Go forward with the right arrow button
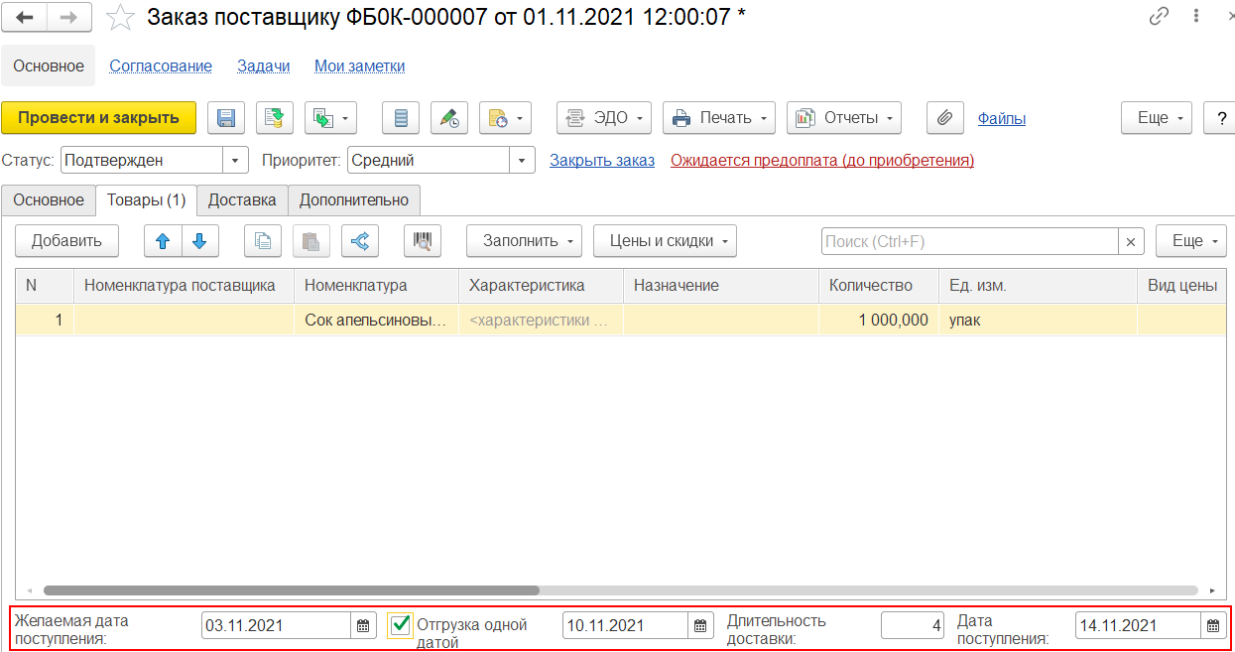This screenshot has width=1235, height=652. click(69, 17)
